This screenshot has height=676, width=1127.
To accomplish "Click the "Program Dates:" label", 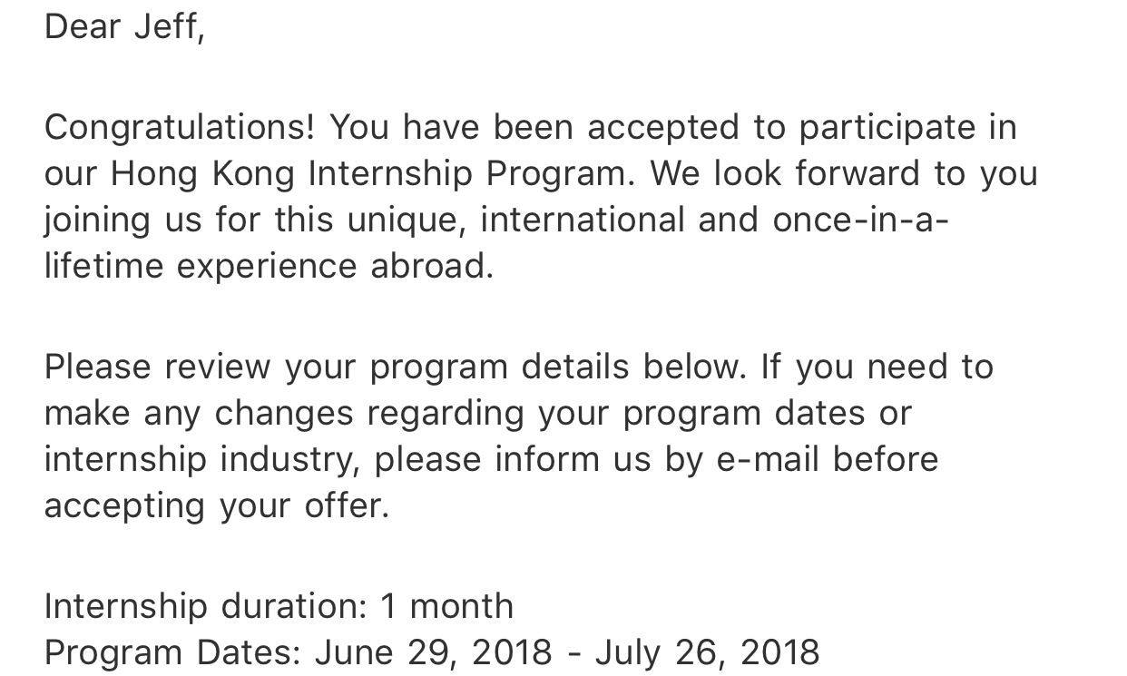I will pos(172,652).
